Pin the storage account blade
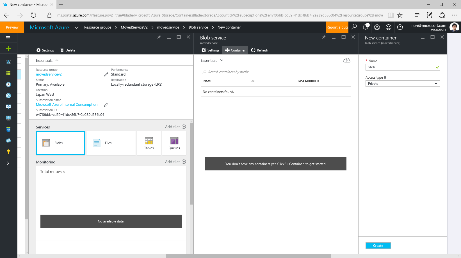Viewport: 461px width, 258px height. 159,37
